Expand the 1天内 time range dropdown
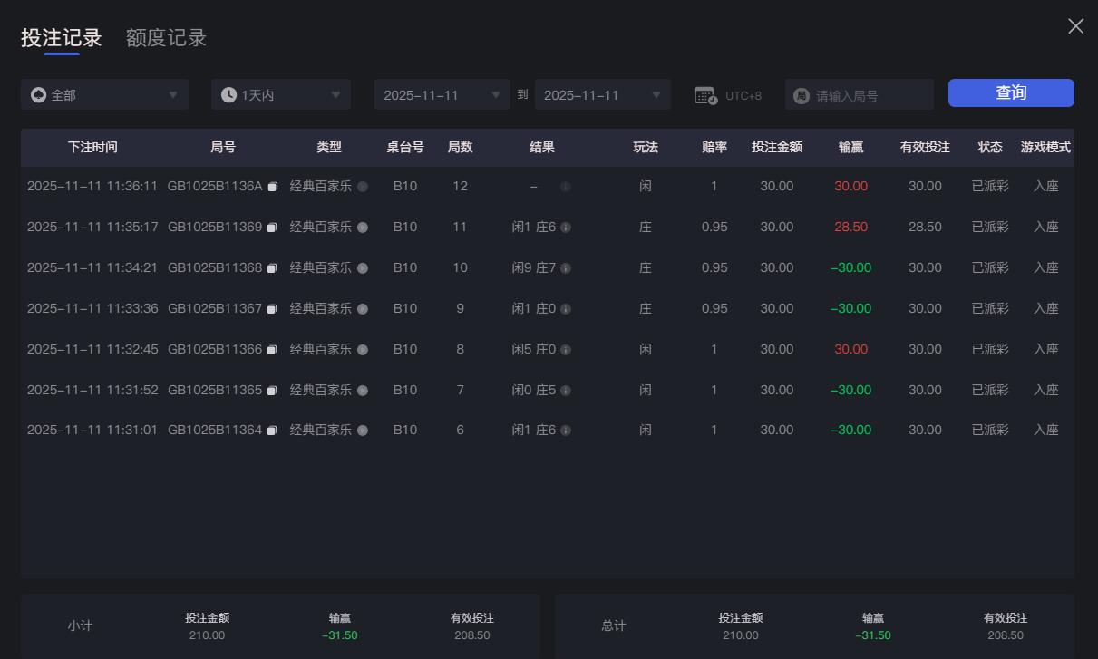The height and width of the screenshot is (659, 1098). click(x=280, y=94)
